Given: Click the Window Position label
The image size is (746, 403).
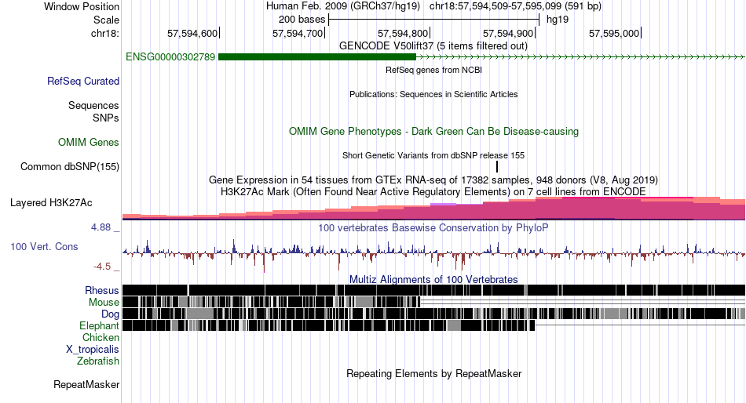Looking at the screenshot, I should (x=82, y=6).
